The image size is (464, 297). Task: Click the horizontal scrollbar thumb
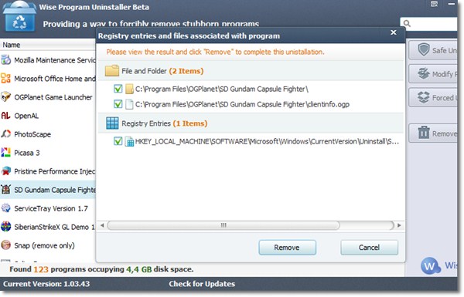(223, 225)
